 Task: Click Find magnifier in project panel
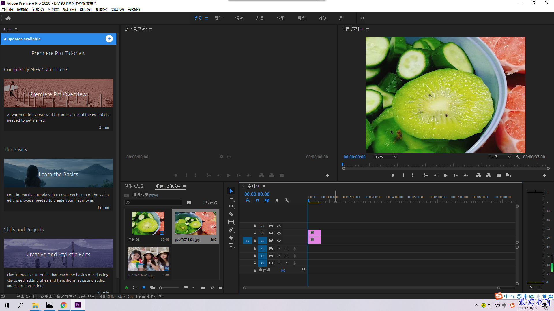(x=212, y=288)
